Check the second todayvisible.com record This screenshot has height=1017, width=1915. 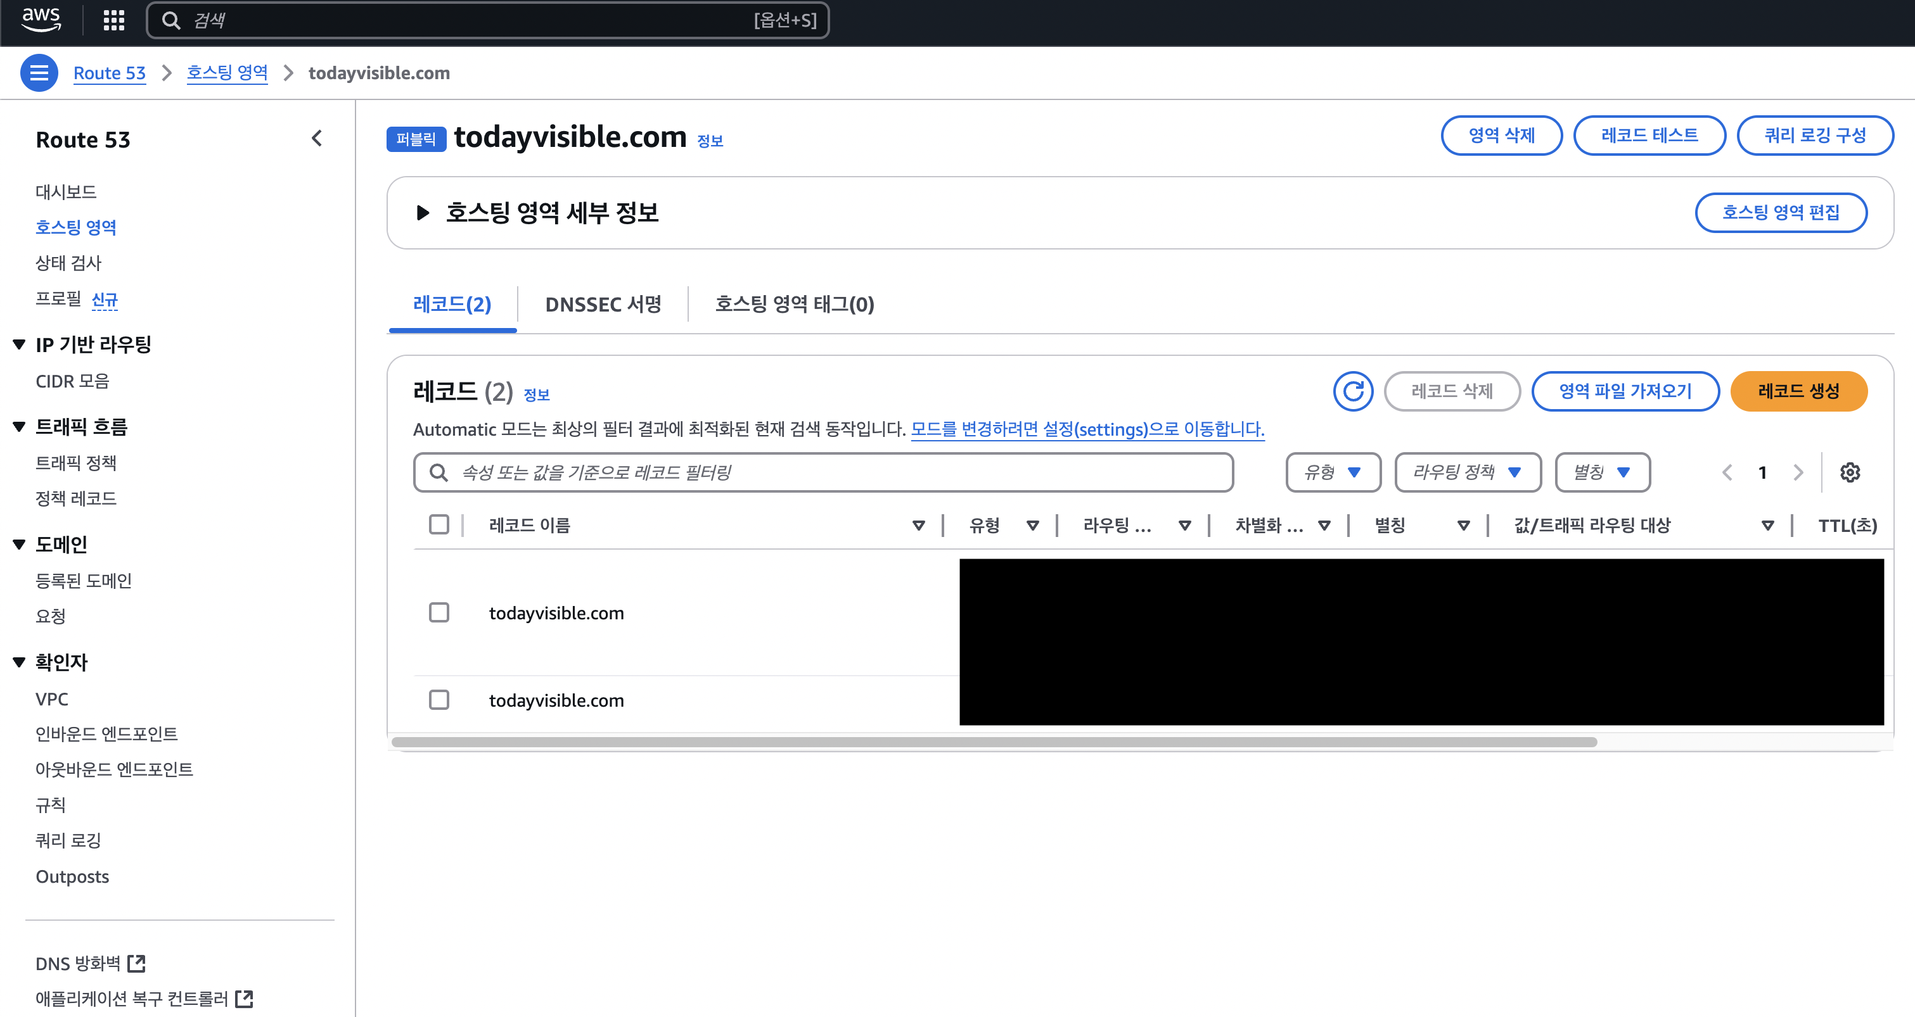pos(439,700)
